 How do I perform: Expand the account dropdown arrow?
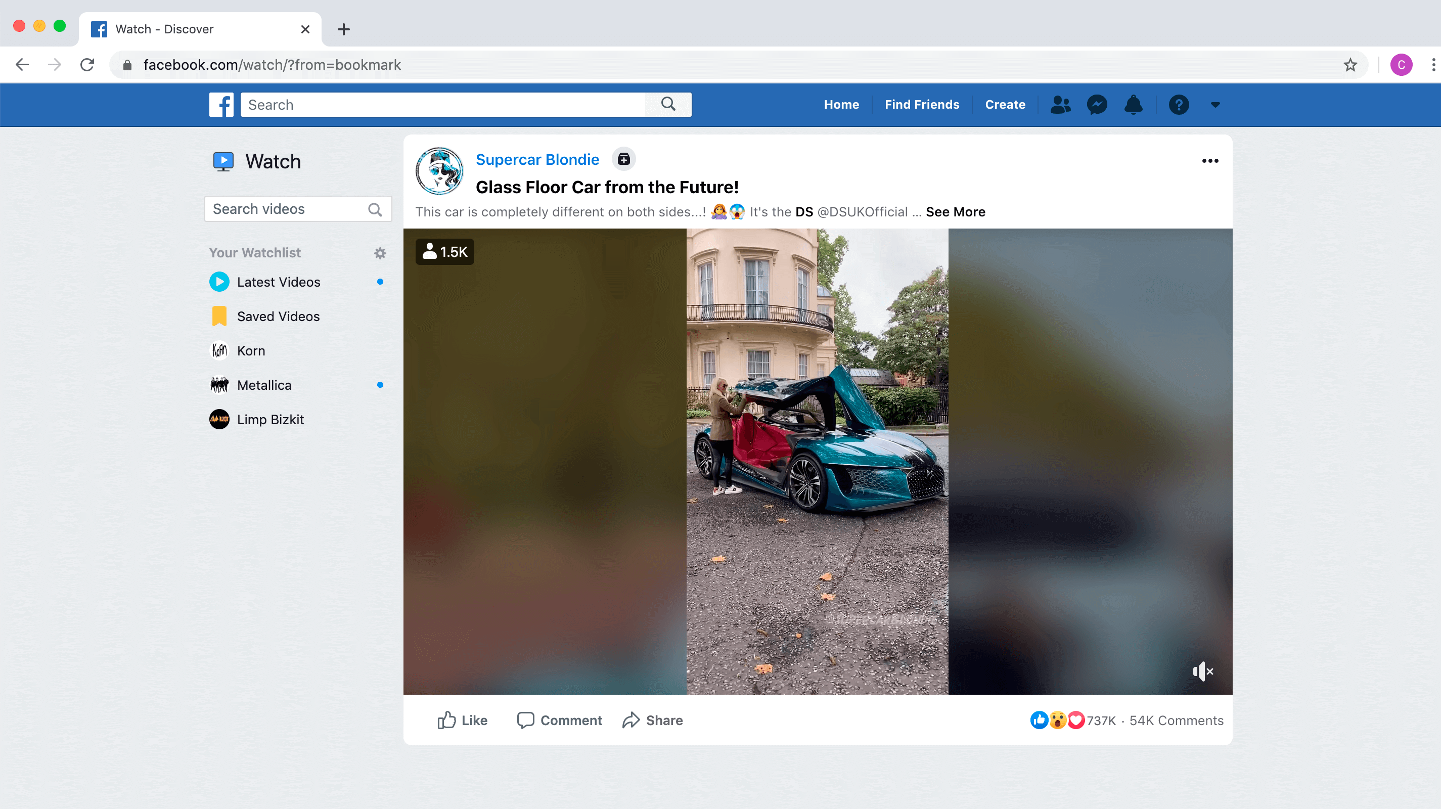1215,105
